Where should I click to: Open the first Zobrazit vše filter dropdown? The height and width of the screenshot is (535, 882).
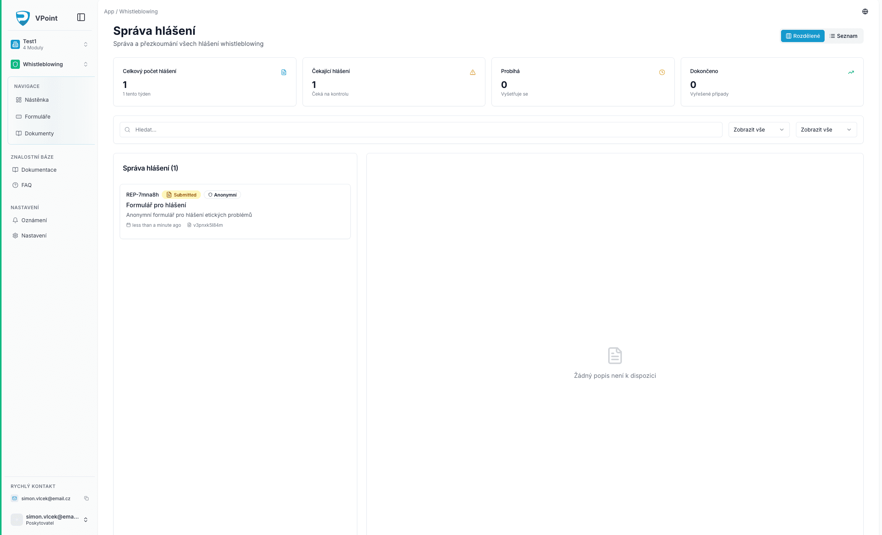point(759,130)
